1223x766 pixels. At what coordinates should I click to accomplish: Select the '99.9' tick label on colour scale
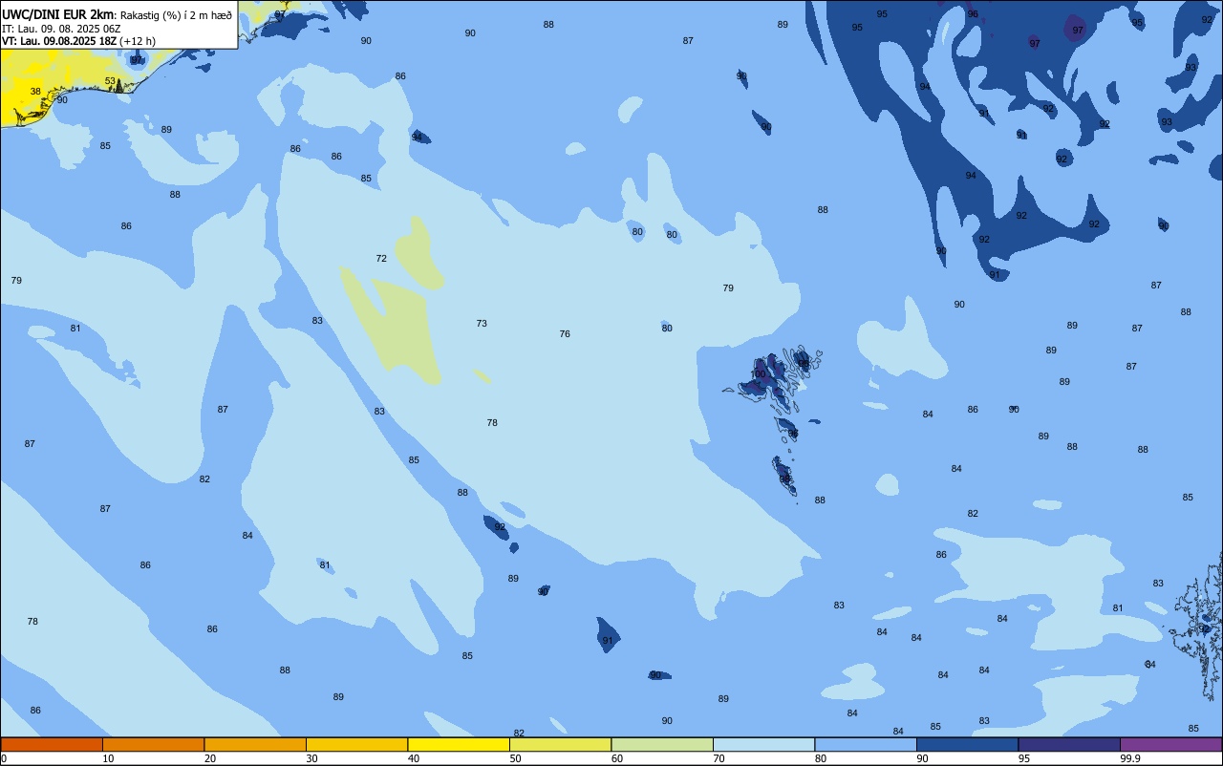pyautogui.click(x=1129, y=758)
